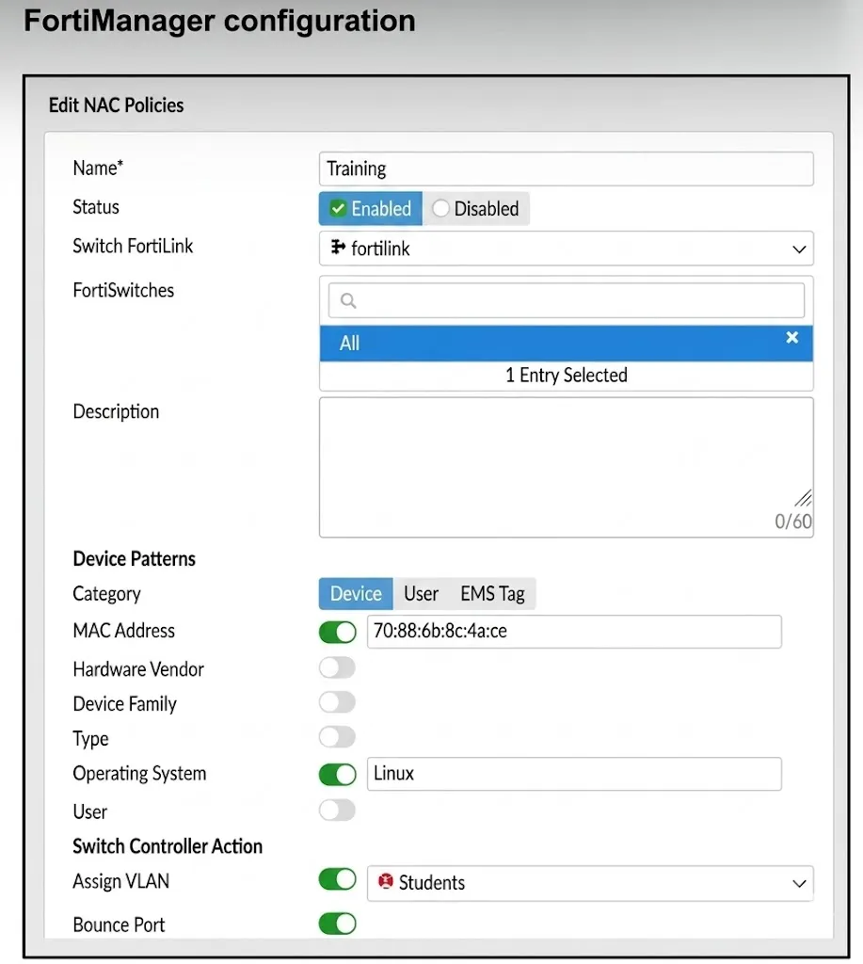This screenshot has height=964, width=863.
Task: Select the All entry in FortiSwitches
Action: [x=567, y=343]
